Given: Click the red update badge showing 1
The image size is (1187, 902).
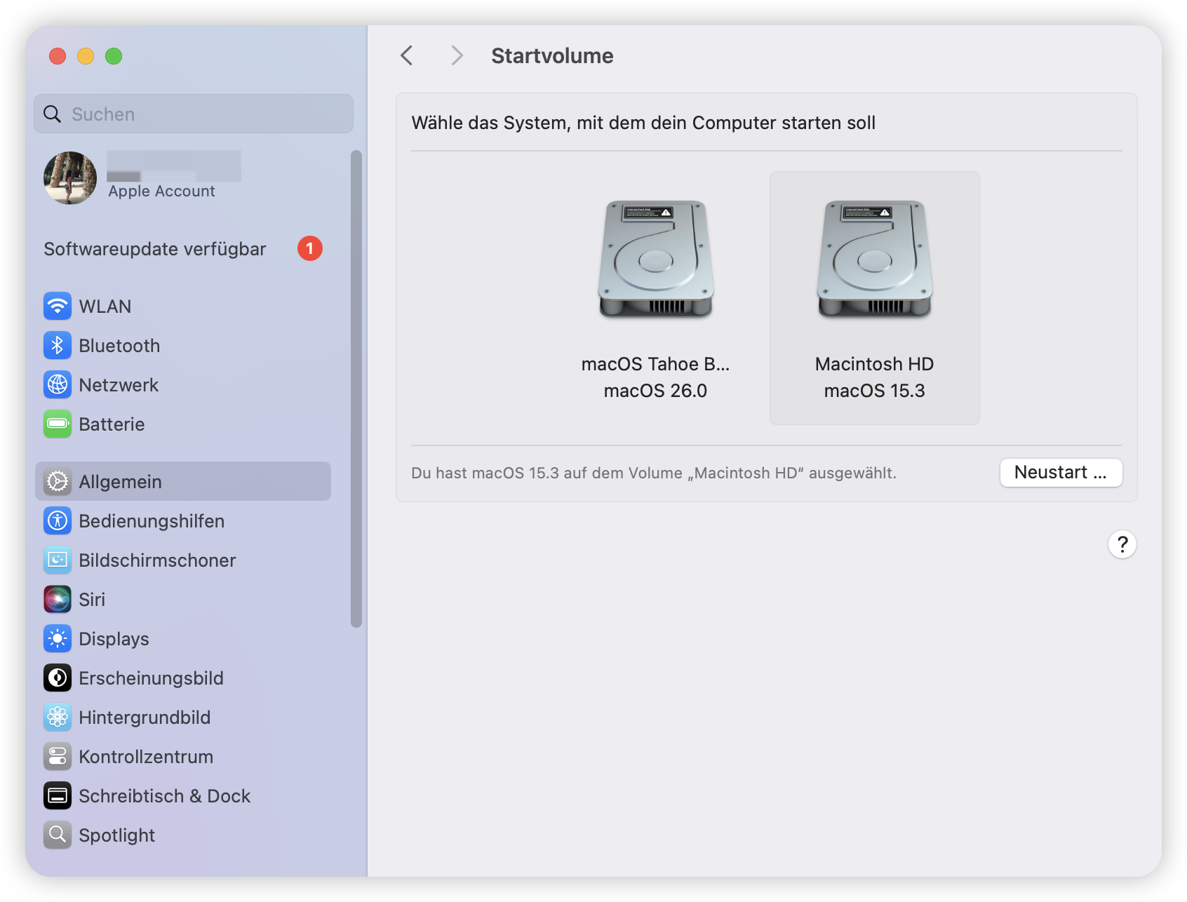Looking at the screenshot, I should pyautogui.click(x=310, y=248).
